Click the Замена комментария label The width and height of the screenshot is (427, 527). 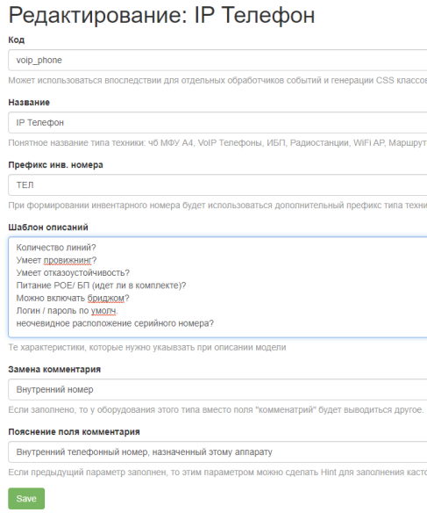54,370
